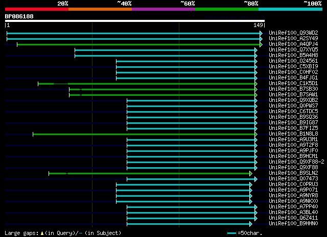Click the 50char scale bar sample

click(x=231, y=233)
